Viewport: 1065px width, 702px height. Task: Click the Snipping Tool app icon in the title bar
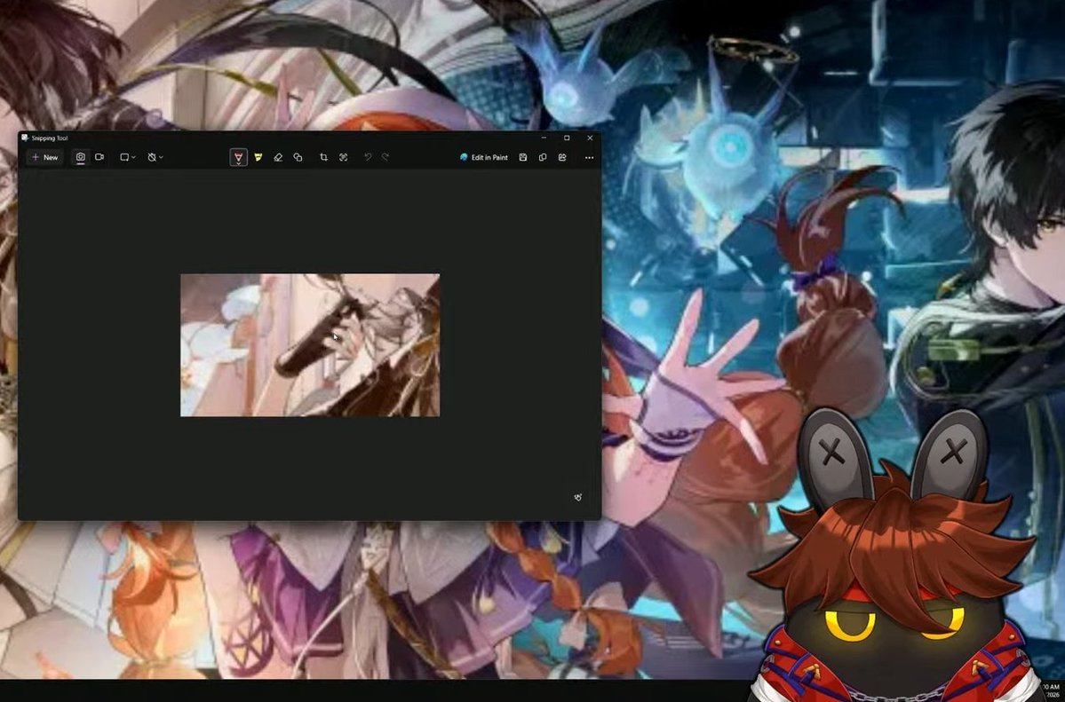coord(25,138)
